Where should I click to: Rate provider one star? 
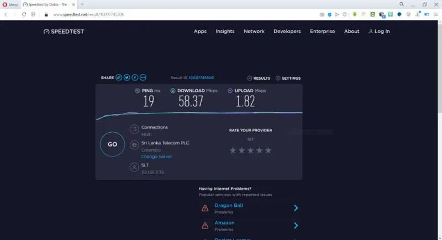pos(233,150)
